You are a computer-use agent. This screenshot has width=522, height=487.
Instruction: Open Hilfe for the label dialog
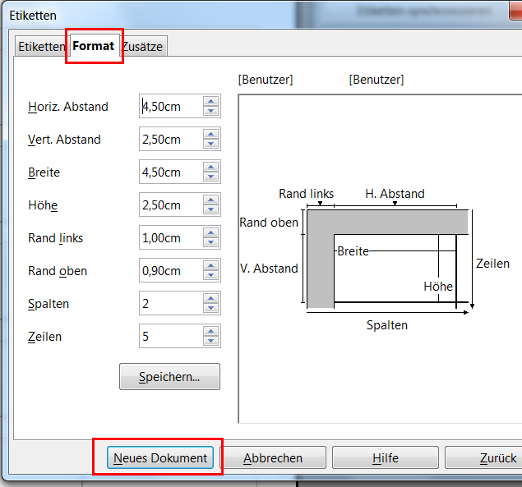point(384,457)
